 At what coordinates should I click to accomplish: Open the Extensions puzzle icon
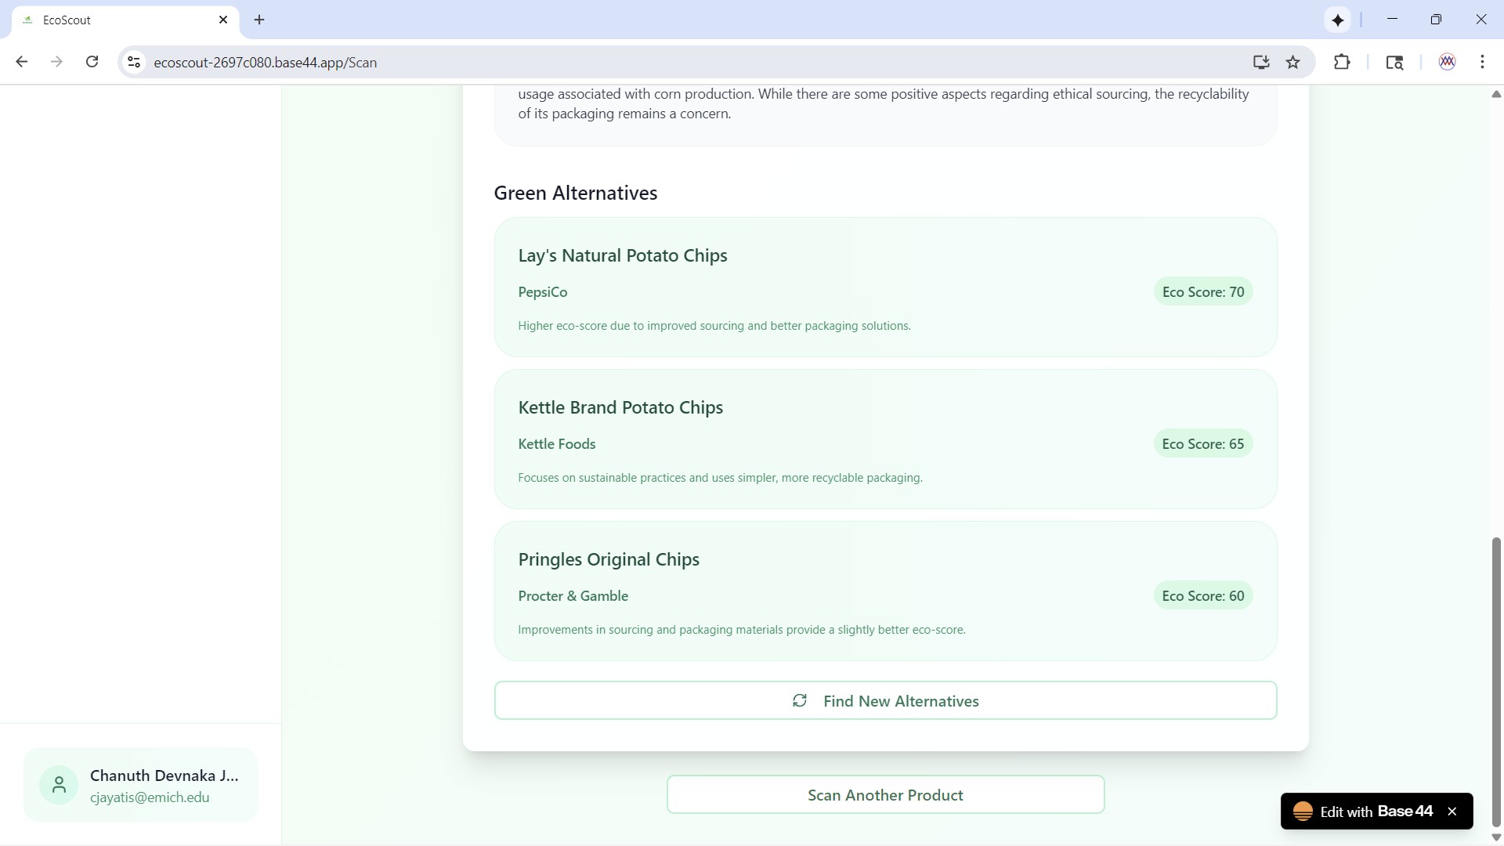(1342, 62)
